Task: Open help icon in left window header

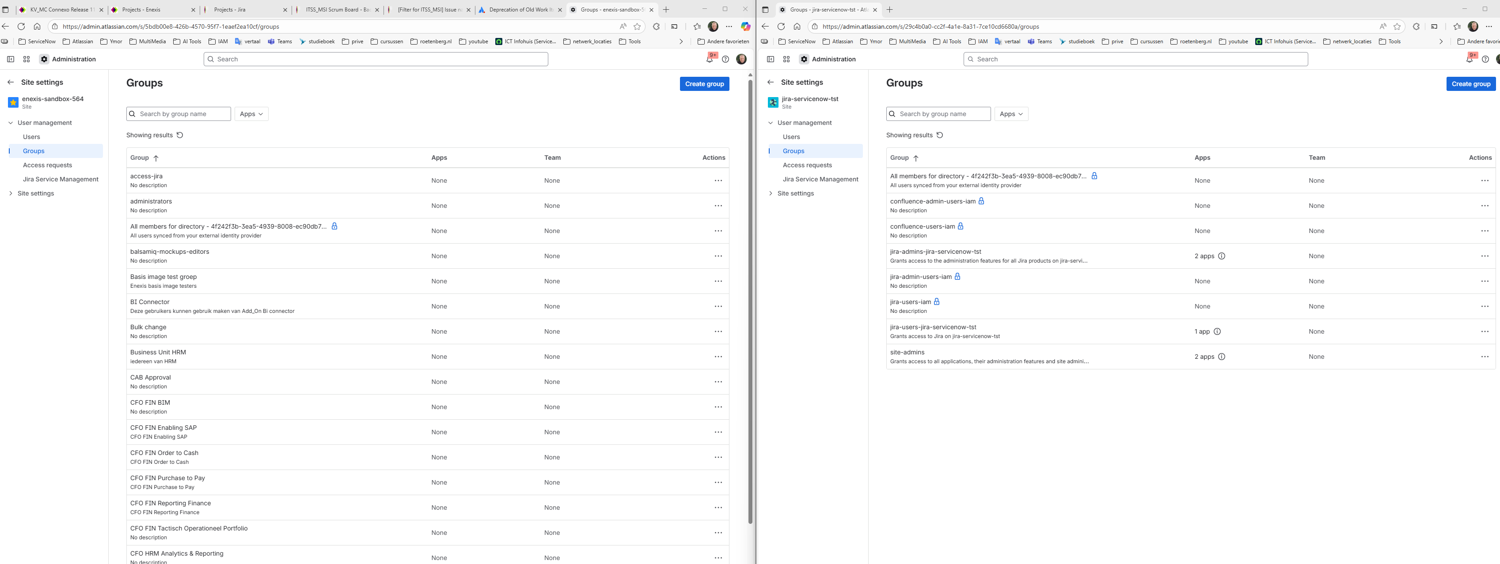Action: click(x=725, y=59)
